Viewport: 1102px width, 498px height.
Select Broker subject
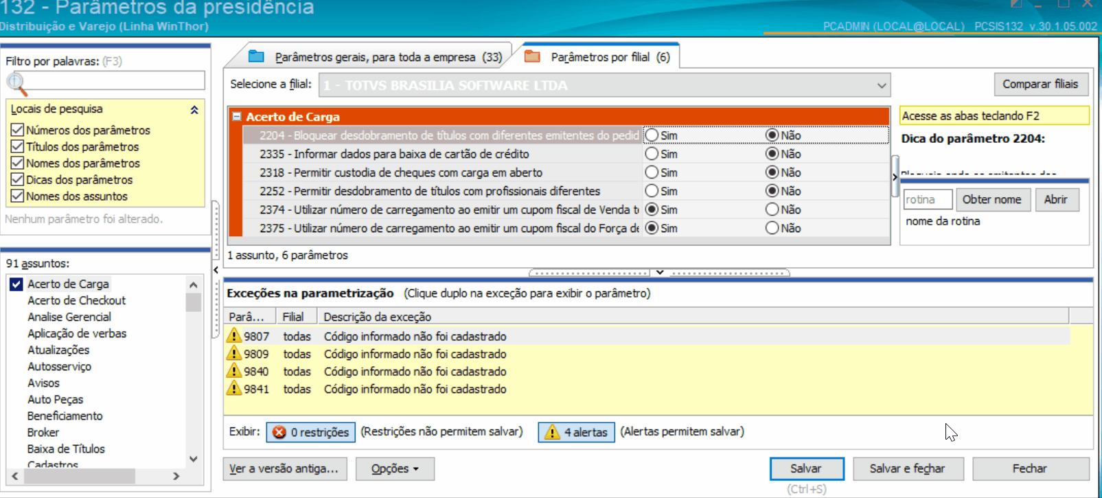click(43, 432)
